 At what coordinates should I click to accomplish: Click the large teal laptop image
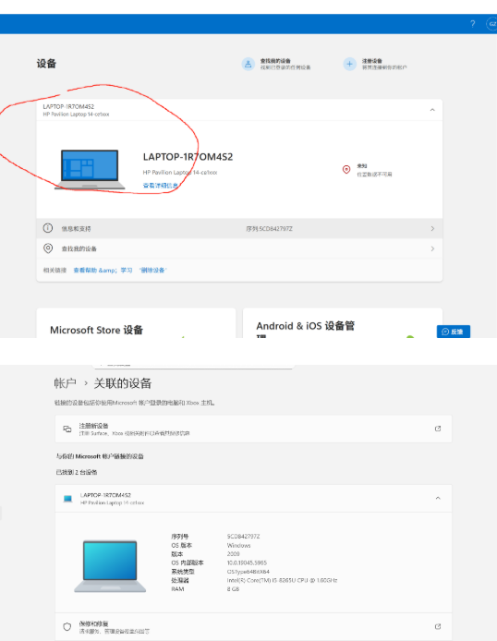coord(110,566)
